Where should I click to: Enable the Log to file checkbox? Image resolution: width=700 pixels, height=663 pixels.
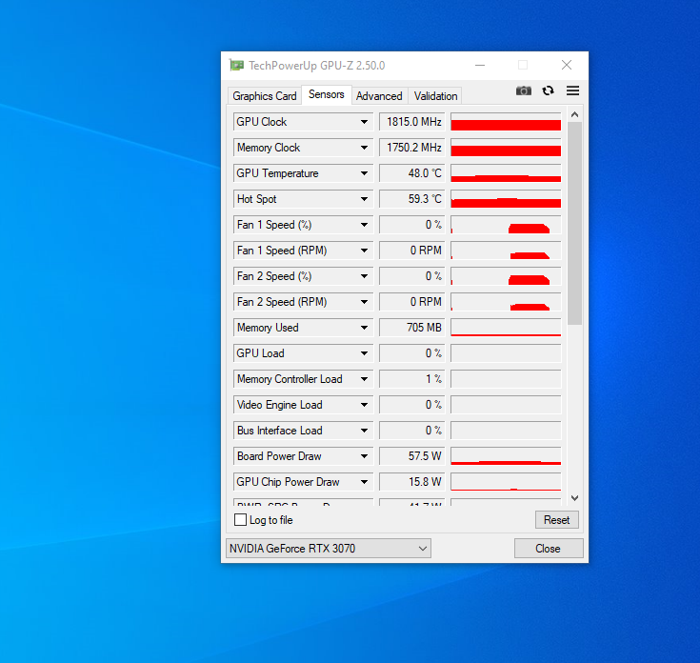pos(240,520)
